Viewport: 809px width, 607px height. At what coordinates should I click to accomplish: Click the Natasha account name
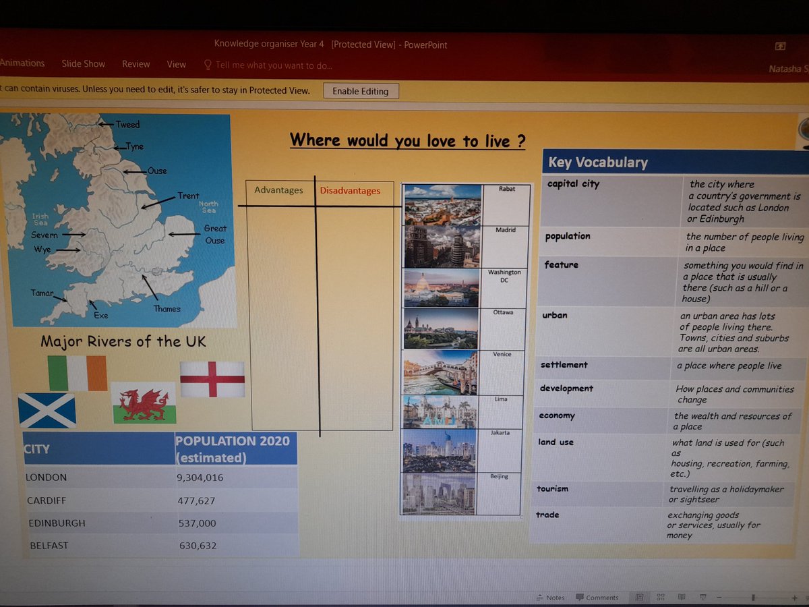click(x=788, y=69)
